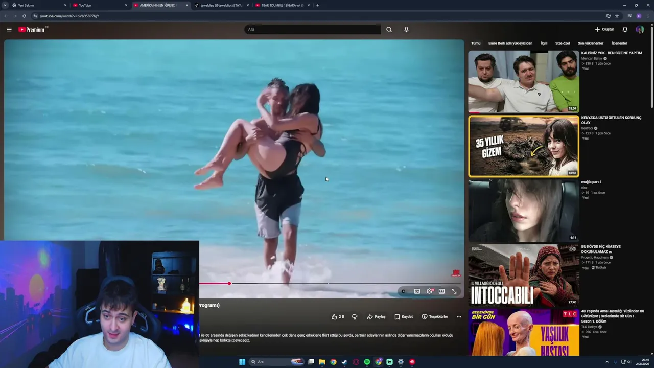Viewport: 654px width, 368px height.
Task: Open the three-men 18:04 video thumbnail
Action: point(524,81)
